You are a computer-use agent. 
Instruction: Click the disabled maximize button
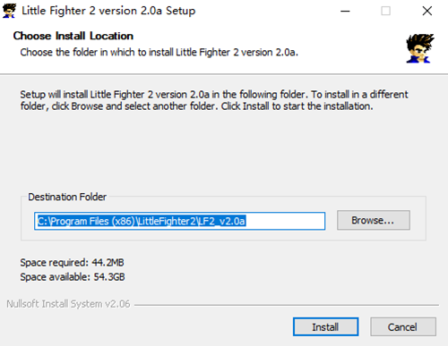385,11
